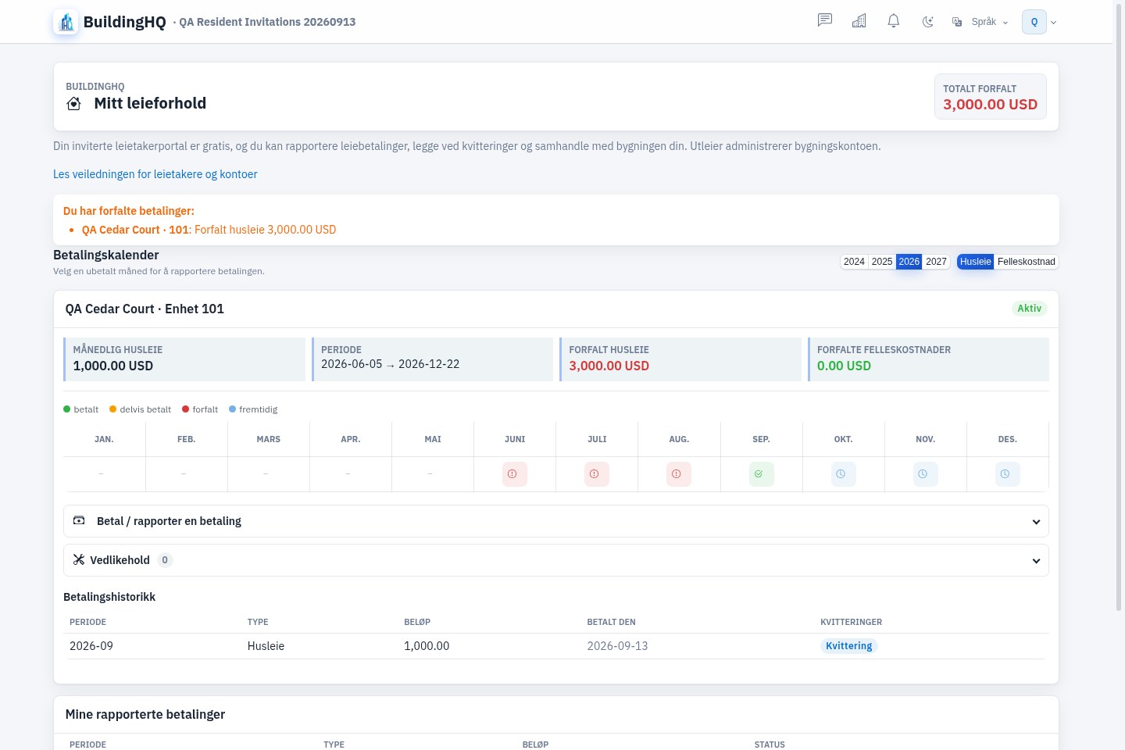
Task: Click the tools icon beside Vedlikehold
Action: [79, 559]
